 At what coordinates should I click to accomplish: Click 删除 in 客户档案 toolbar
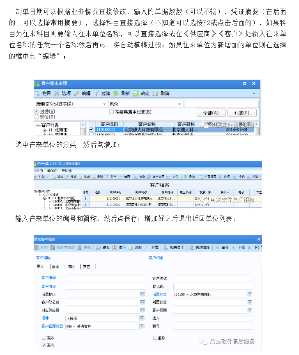[98, 177]
